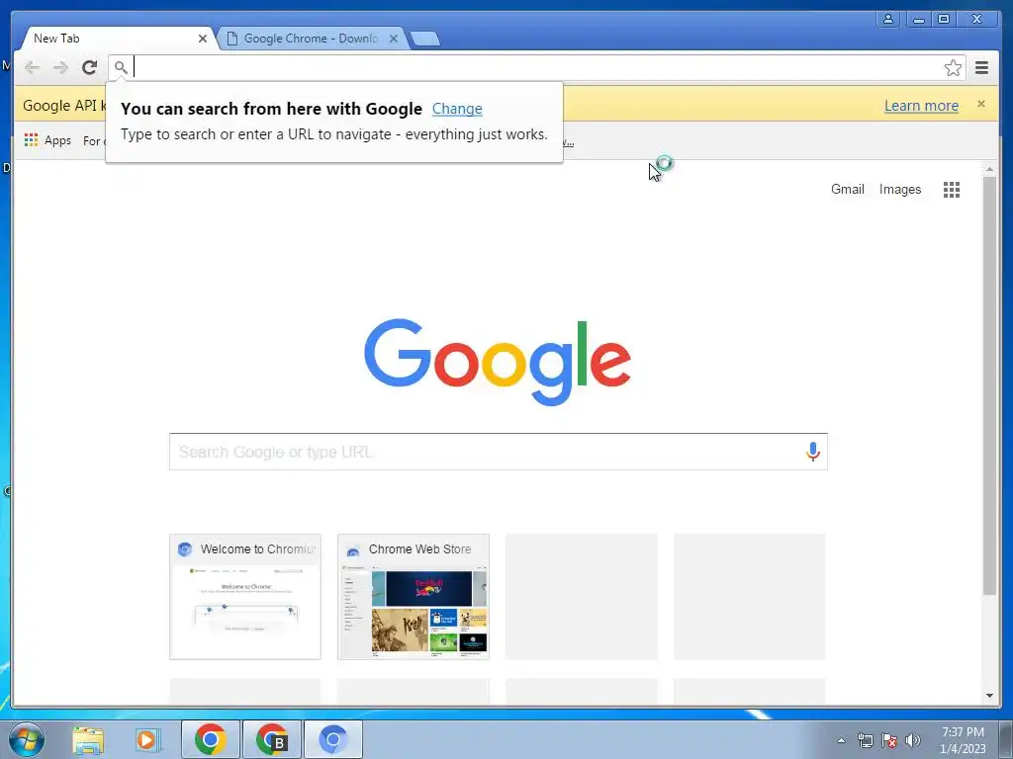Screen dimensions: 1013x759
Task: Open the Action Center flag icon
Action: point(889,740)
